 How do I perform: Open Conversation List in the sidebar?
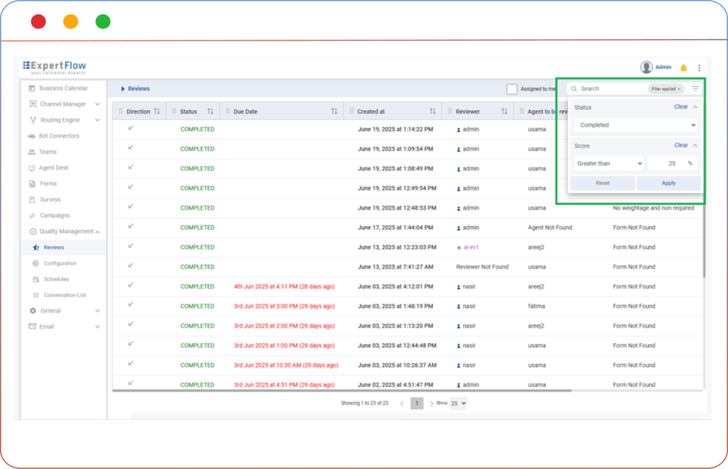pos(65,295)
